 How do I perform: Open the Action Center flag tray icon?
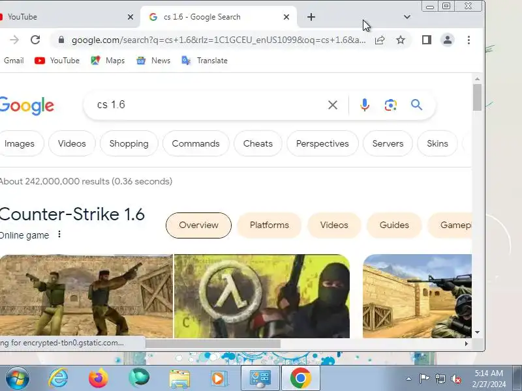(424, 379)
